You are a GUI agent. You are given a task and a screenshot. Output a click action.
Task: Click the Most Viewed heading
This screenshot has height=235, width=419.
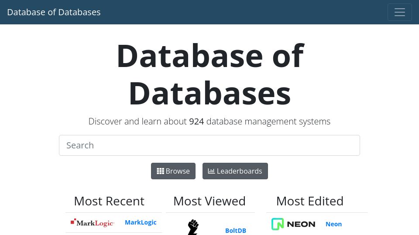(x=209, y=201)
